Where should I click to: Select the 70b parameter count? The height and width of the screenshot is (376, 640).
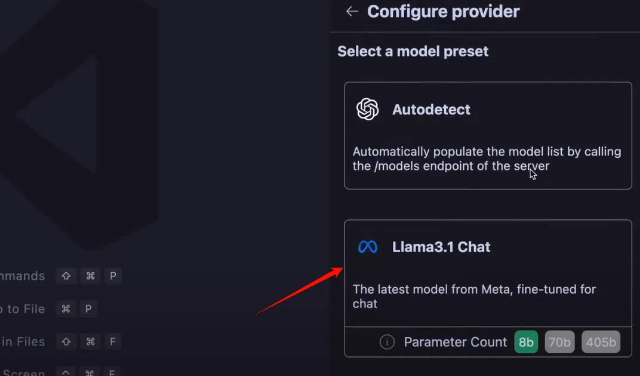point(559,342)
